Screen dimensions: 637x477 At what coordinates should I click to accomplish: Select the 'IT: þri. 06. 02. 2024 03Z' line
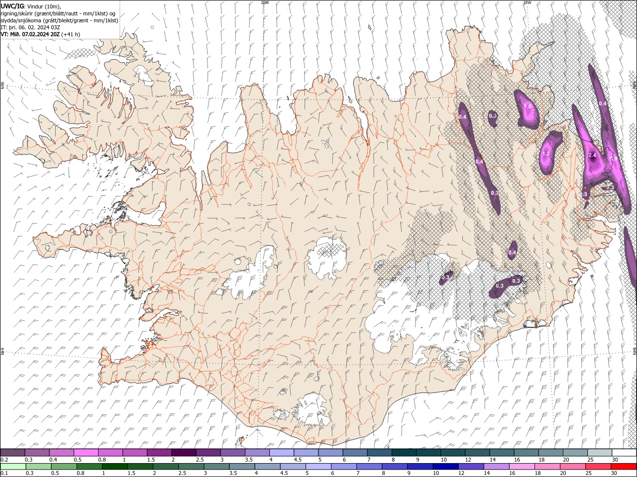(30, 27)
